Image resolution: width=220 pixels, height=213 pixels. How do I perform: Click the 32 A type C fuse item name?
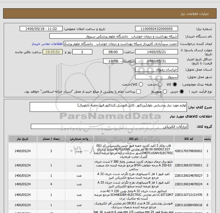(134, 176)
